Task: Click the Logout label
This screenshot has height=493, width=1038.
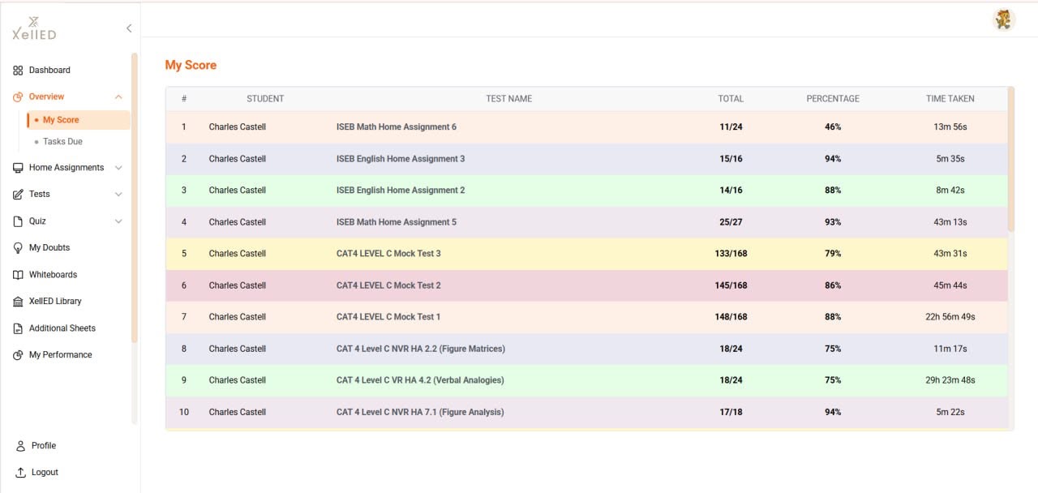Action: pos(45,473)
